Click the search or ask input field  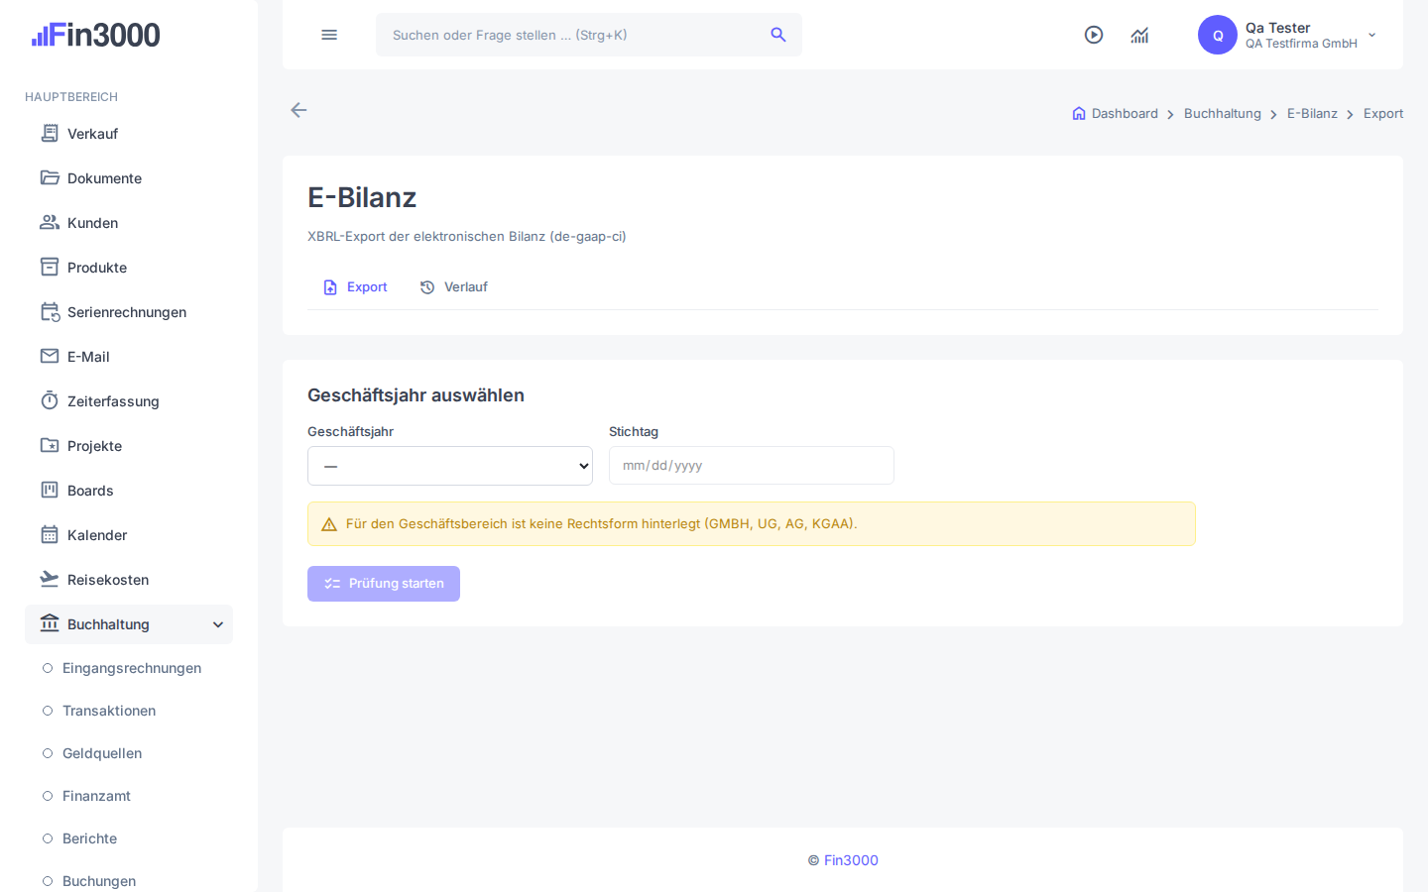tap(575, 35)
